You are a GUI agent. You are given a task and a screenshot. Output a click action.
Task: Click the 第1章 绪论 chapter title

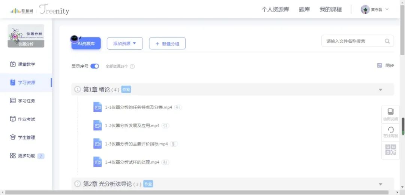96,90
